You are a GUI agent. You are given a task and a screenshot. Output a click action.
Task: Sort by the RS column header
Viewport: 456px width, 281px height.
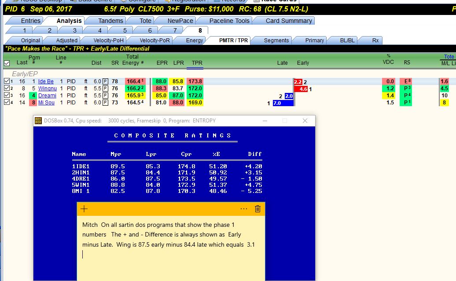[407, 63]
